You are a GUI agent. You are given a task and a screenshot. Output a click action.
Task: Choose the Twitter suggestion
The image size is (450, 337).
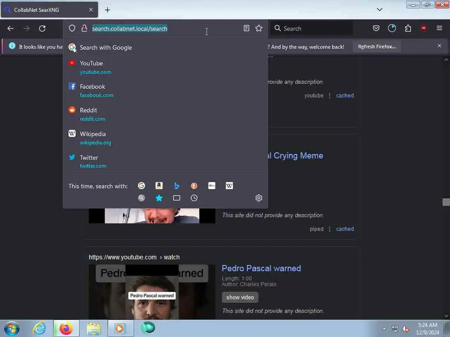pos(165,161)
